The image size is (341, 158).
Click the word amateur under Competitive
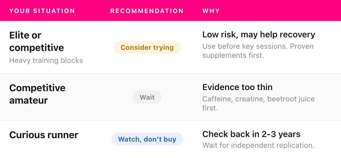pyautogui.click(x=29, y=100)
